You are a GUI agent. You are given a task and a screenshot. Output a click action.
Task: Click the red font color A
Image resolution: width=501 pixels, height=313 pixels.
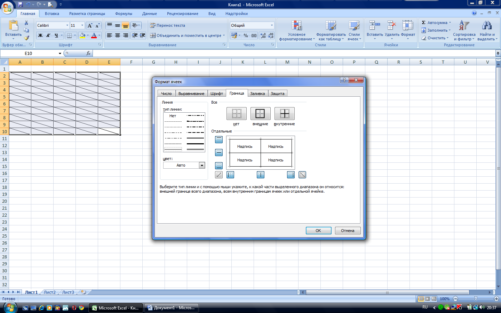(x=94, y=35)
